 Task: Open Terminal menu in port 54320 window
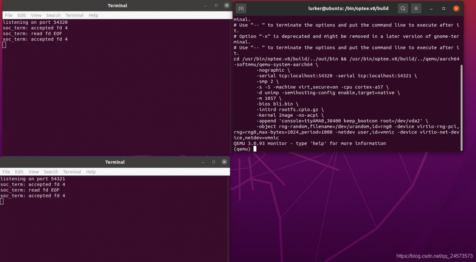74,15
